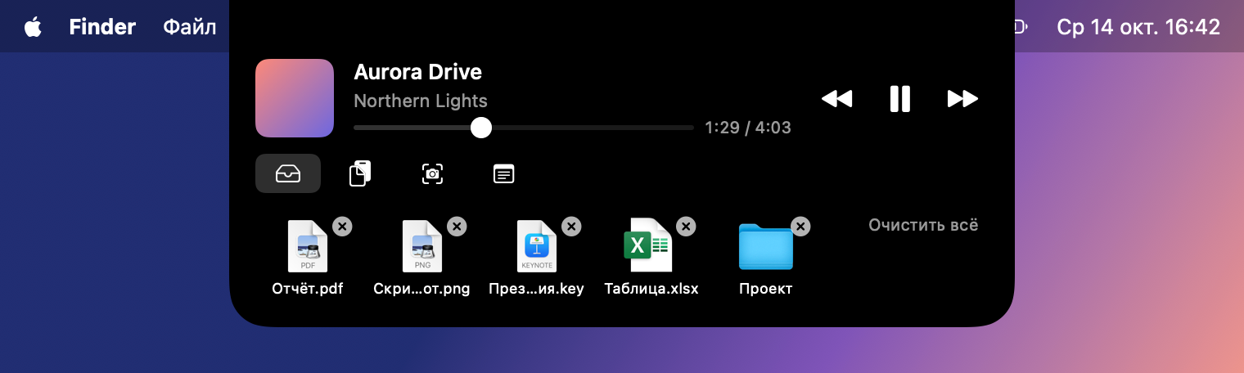Screen dimensions: 1244x373
Task: Switch to the notes window tab
Action: pos(504,173)
